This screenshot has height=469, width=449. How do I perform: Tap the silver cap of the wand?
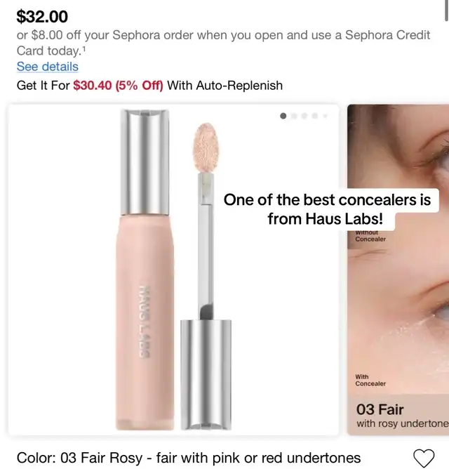206,374
